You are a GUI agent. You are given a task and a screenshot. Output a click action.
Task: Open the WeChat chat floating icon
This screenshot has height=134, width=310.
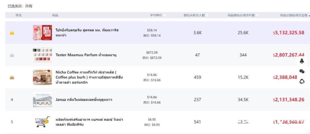coord(302,71)
